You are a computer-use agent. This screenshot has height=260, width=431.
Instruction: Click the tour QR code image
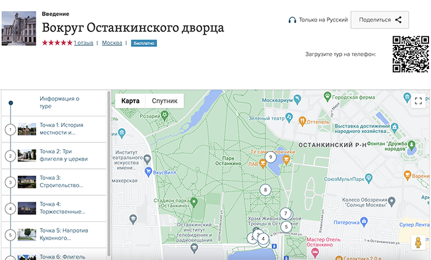(411, 54)
